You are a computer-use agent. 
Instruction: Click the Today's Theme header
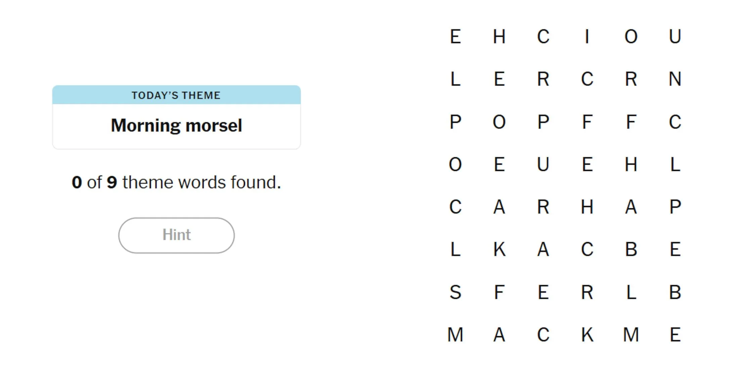[x=177, y=95]
